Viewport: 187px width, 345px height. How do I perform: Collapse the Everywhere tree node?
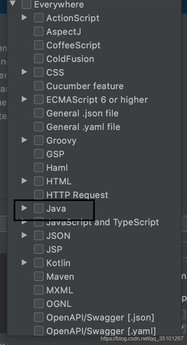click(13, 4)
